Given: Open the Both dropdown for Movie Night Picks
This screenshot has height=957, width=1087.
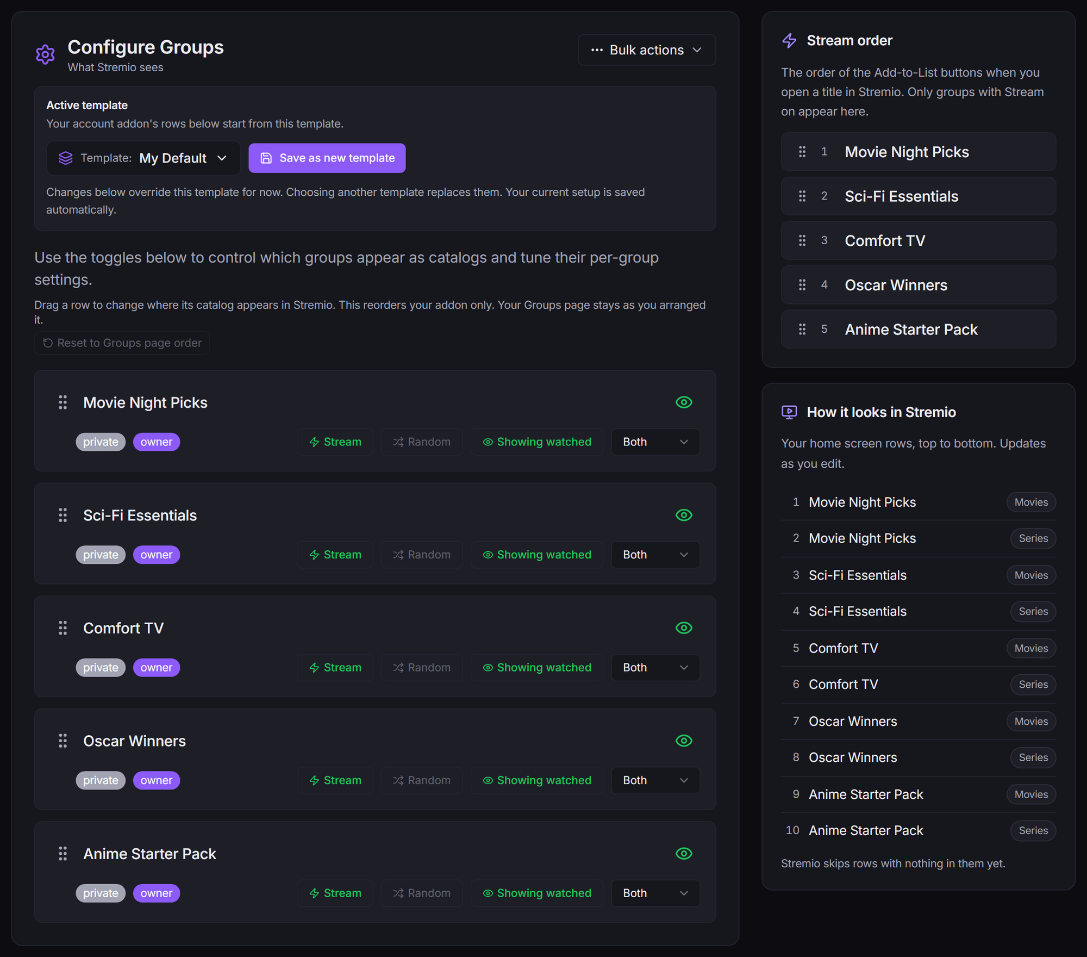Looking at the screenshot, I should [655, 442].
